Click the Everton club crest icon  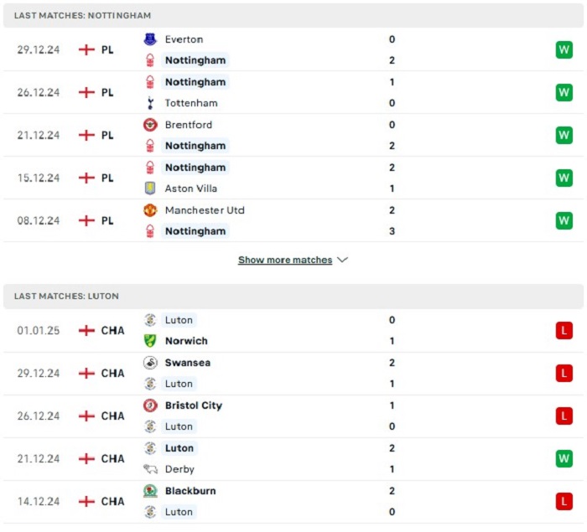click(150, 39)
